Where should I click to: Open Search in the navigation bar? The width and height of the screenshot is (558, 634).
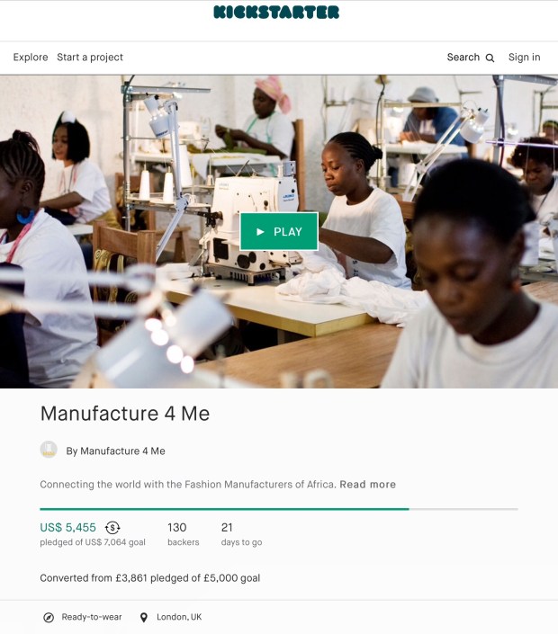471,58
